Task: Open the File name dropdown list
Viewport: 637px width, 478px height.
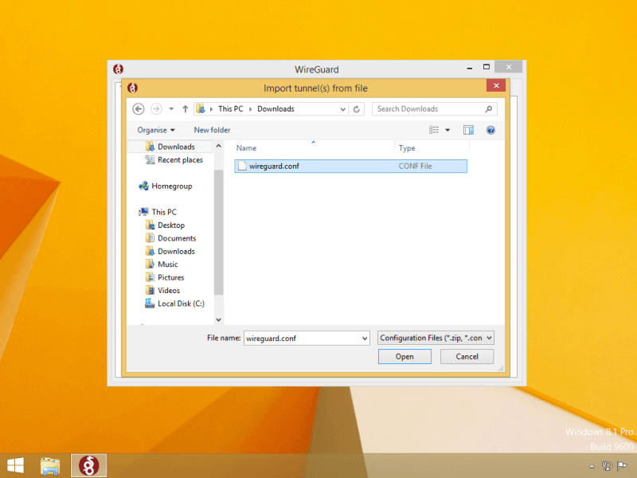Action: (x=365, y=338)
